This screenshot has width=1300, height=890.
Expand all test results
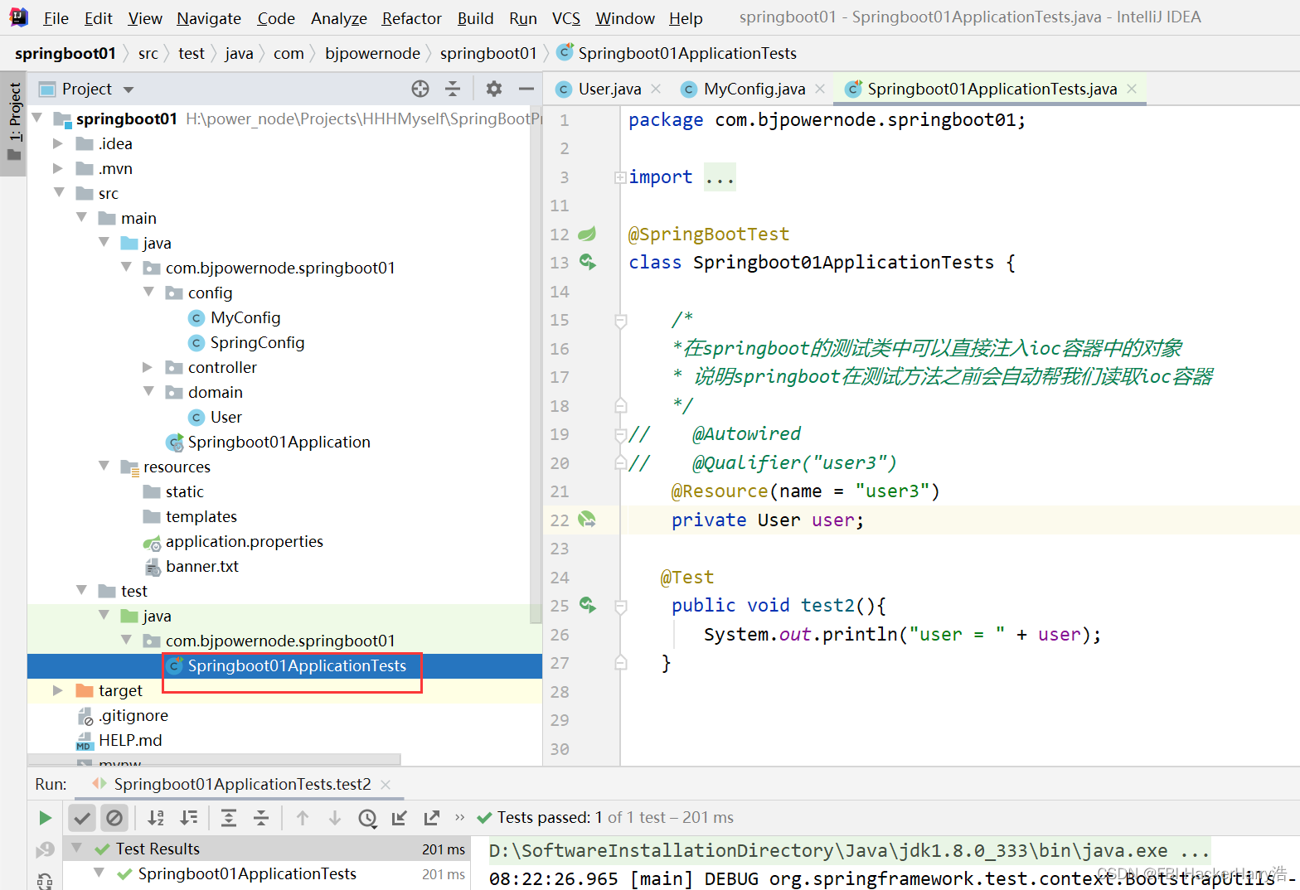(229, 818)
